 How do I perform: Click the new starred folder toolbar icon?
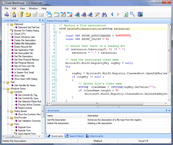[28, 14]
